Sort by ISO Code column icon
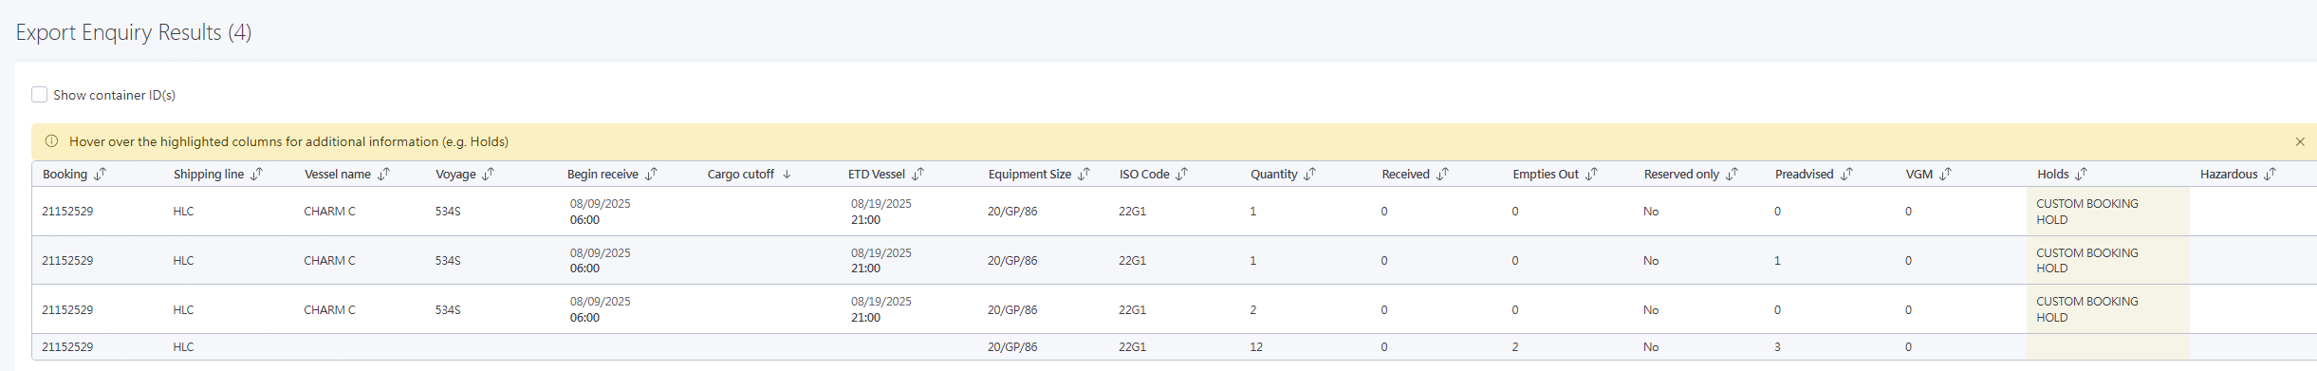 [x=1181, y=174]
